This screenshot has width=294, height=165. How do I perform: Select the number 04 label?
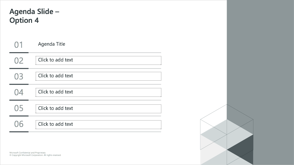pyautogui.click(x=19, y=93)
